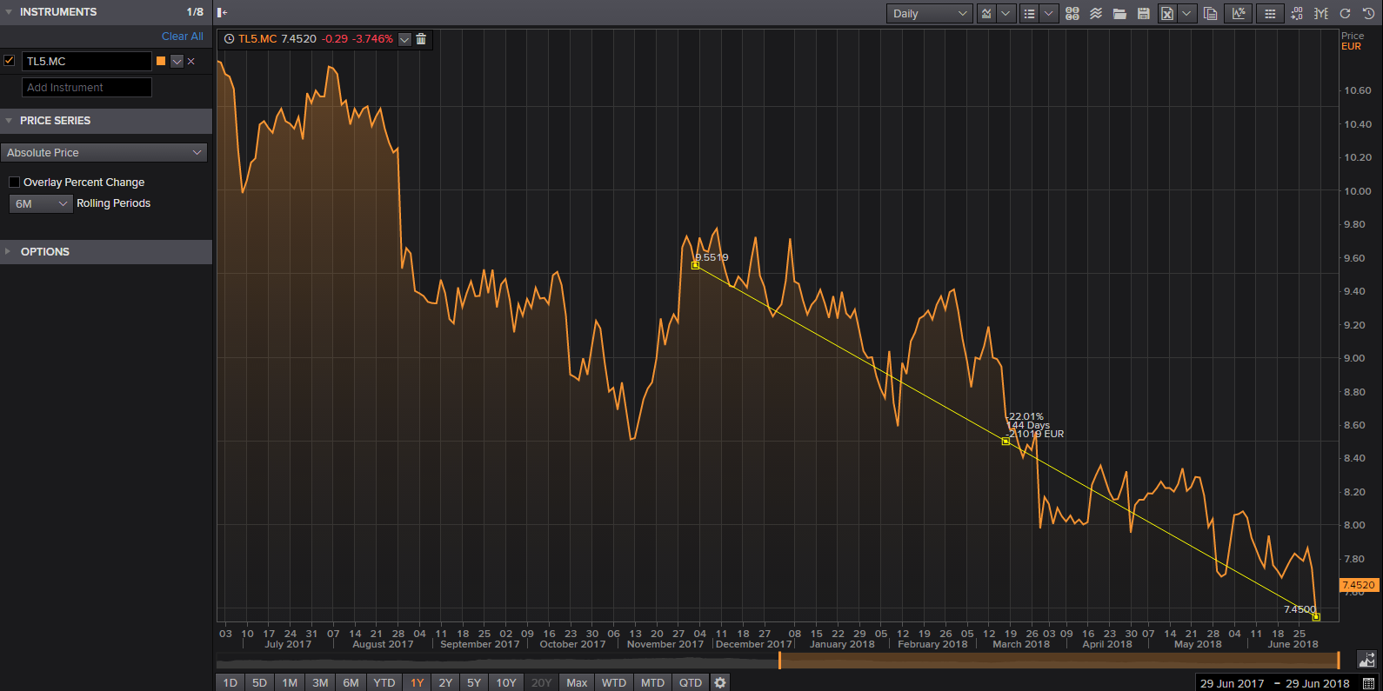Click the data table grid icon

point(1270,13)
